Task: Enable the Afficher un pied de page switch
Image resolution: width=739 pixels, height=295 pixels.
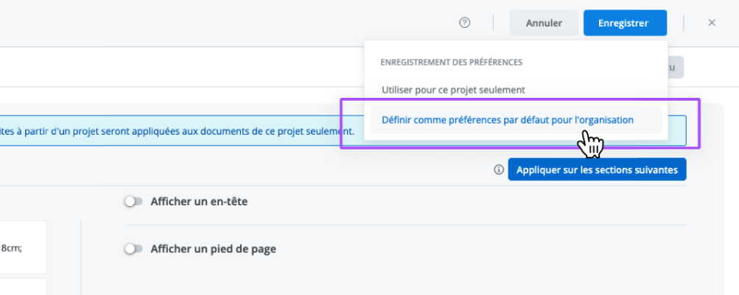Action: [x=133, y=249]
